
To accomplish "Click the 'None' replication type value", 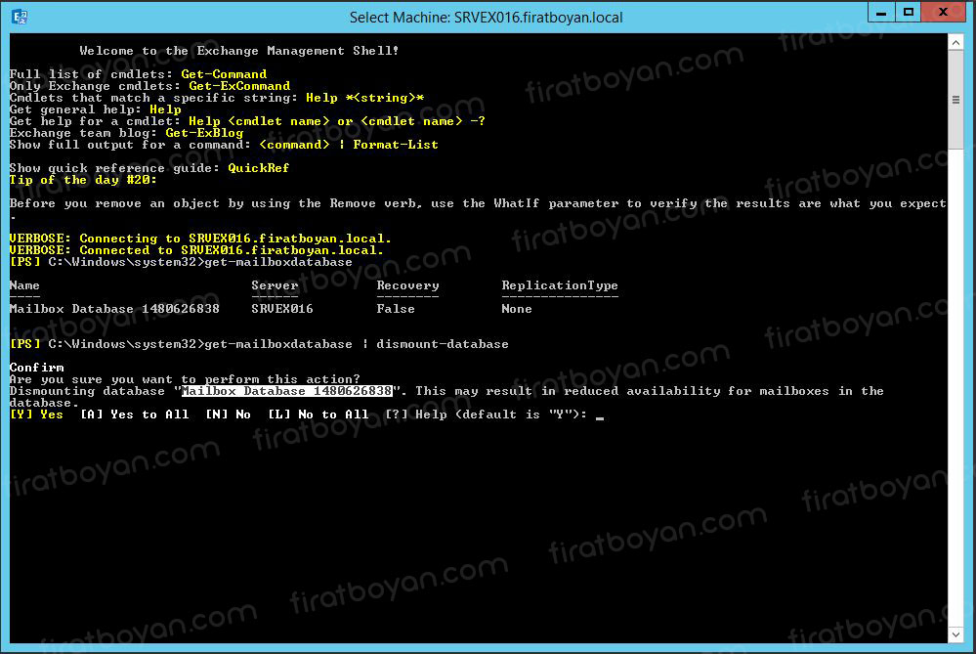I will (517, 309).
